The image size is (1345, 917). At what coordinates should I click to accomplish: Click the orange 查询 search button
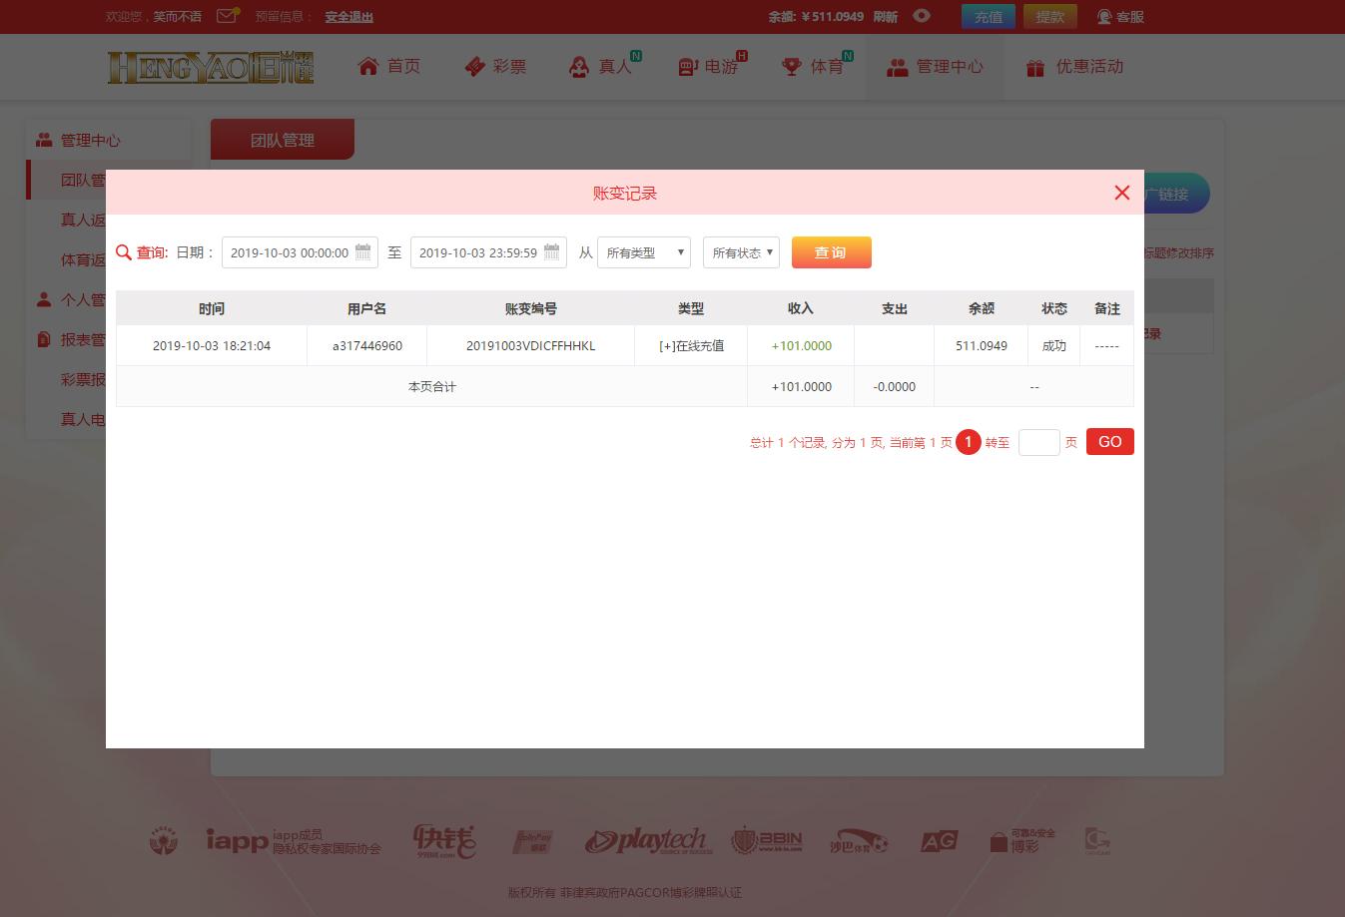click(832, 252)
